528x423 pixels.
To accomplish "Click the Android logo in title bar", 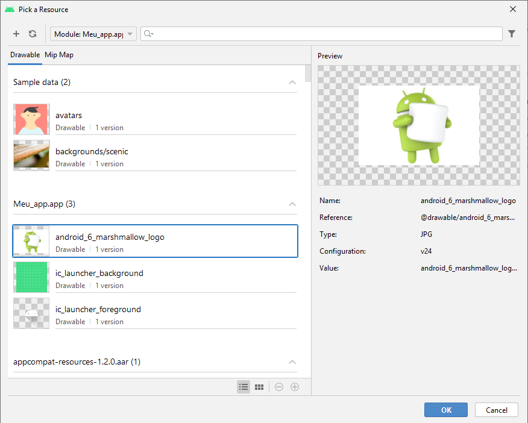I will click(x=10, y=9).
